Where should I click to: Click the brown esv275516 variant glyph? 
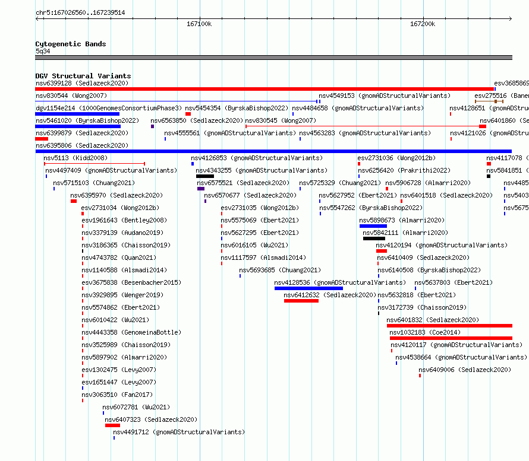489,101
